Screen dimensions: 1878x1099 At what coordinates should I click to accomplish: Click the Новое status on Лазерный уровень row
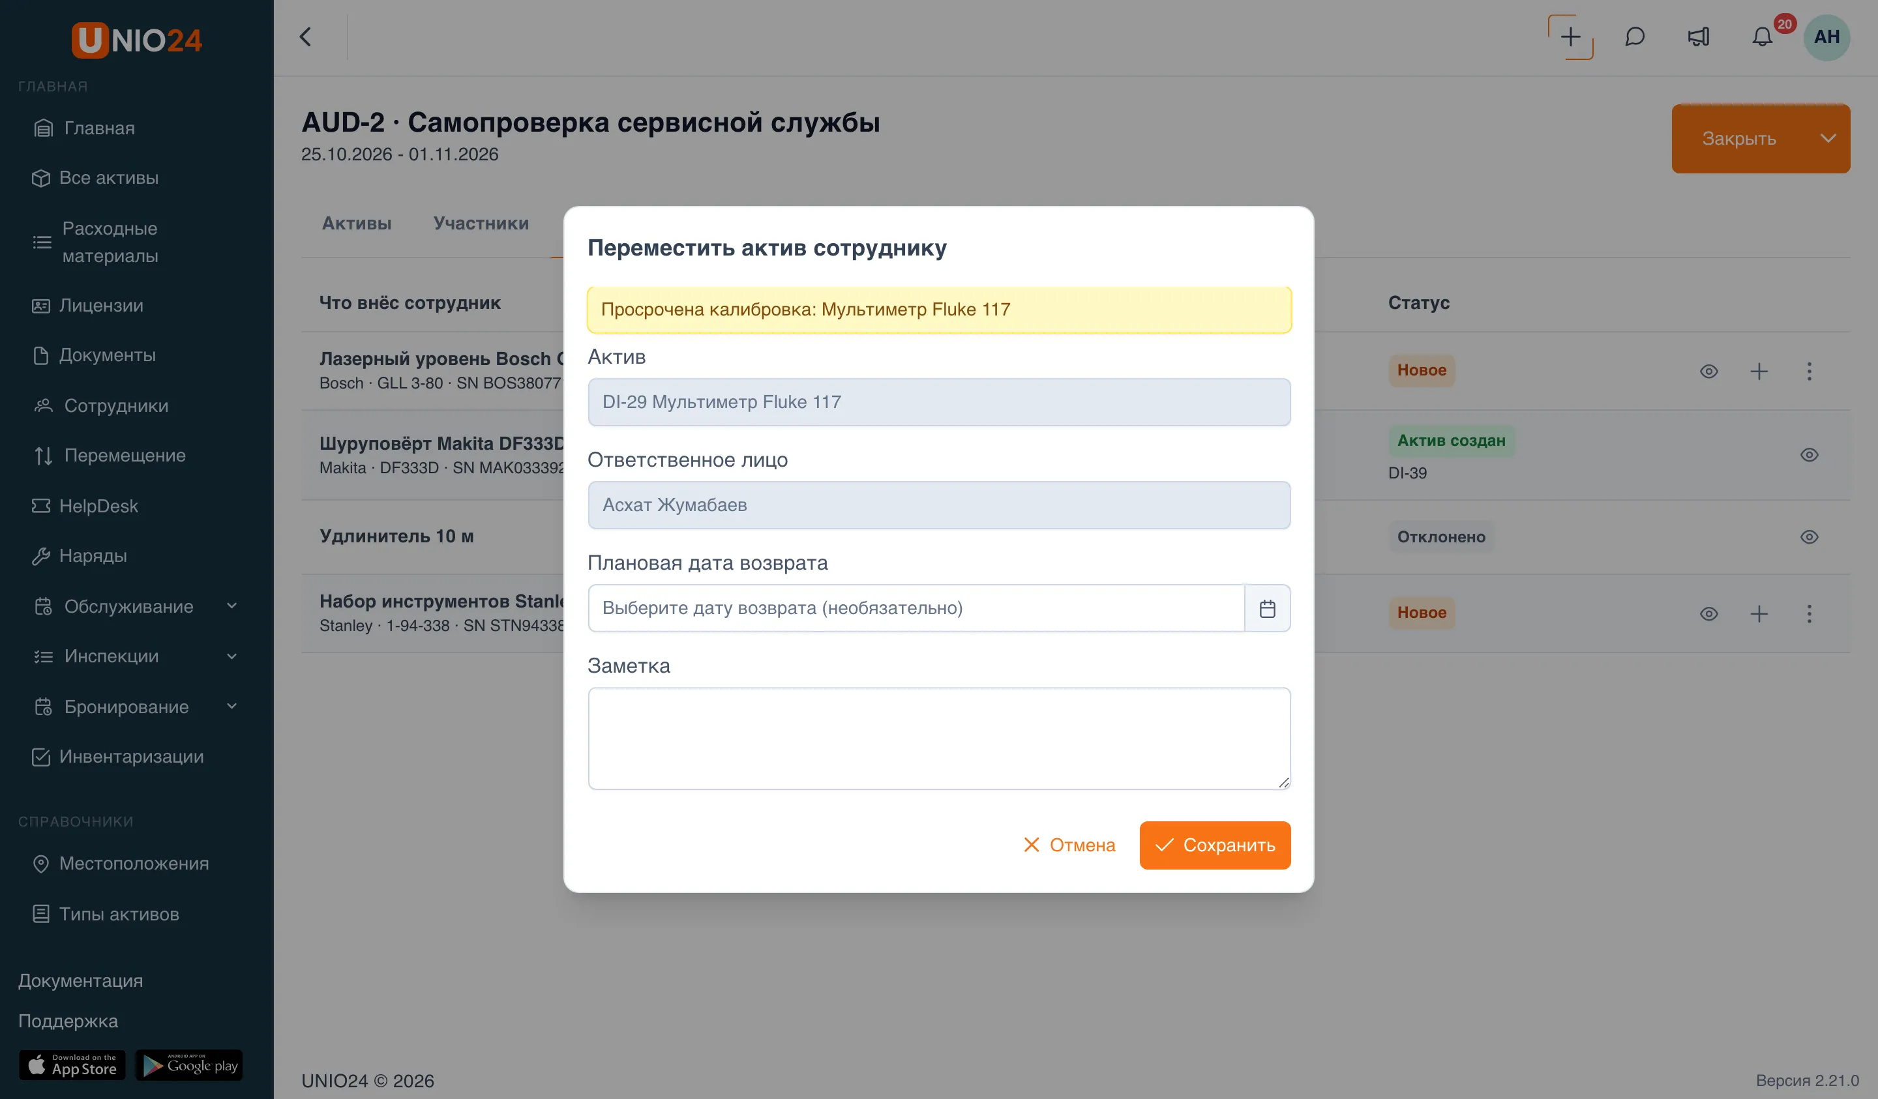pyautogui.click(x=1421, y=370)
